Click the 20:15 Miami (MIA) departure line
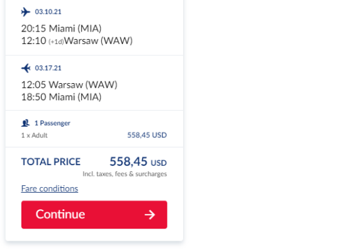Image resolution: width=346 pixels, height=252 pixels. click(x=62, y=28)
